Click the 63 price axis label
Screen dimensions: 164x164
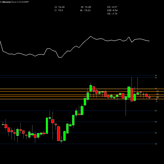click(x=156, y=122)
